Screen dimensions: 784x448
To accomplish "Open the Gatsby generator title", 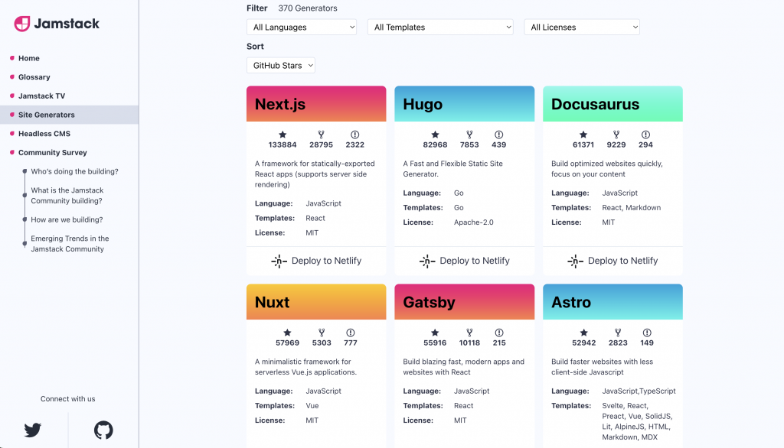I will (x=429, y=302).
